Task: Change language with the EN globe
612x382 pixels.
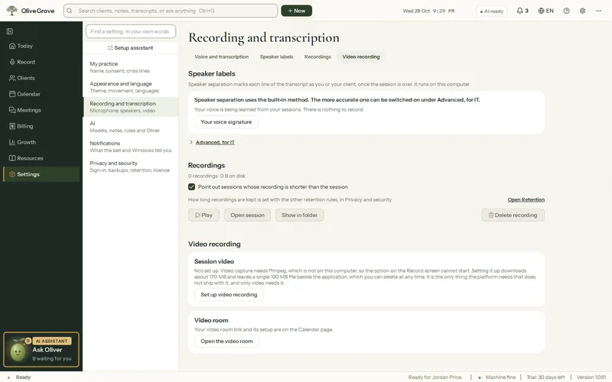Action: coord(545,11)
